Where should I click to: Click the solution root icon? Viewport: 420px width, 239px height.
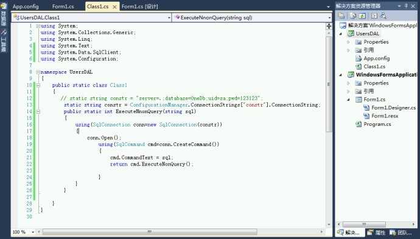[x=343, y=26]
